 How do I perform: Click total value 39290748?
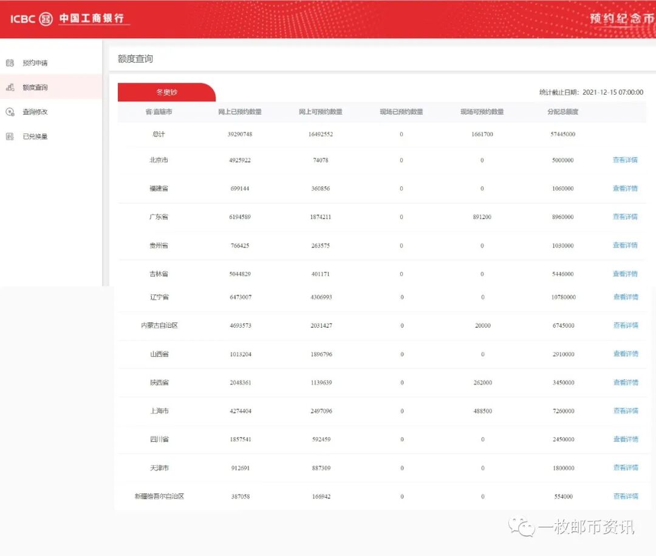[240, 134]
